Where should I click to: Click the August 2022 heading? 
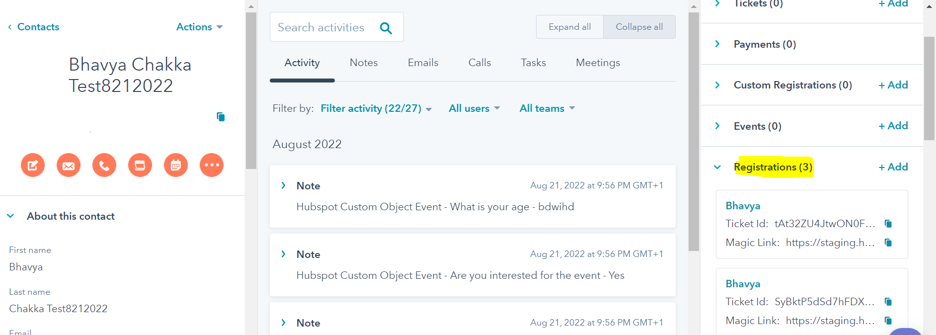tap(307, 144)
